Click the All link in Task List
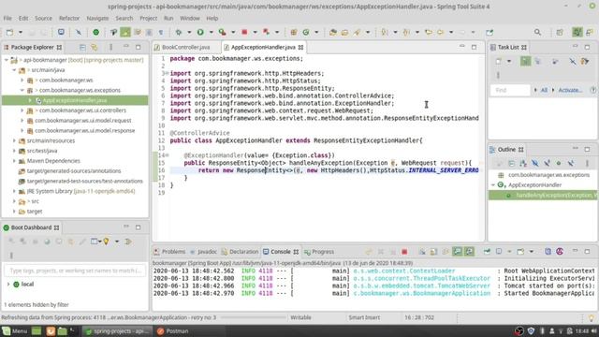Image resolution: width=599 pixels, height=337 pixels. 544,90
